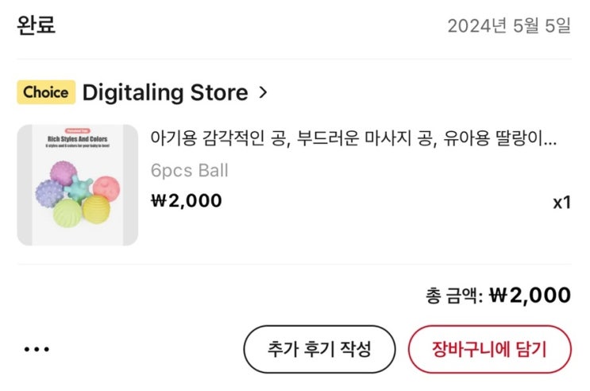This screenshot has height=391, width=590.
Task: Click the Korean product title text
Action: (353, 140)
